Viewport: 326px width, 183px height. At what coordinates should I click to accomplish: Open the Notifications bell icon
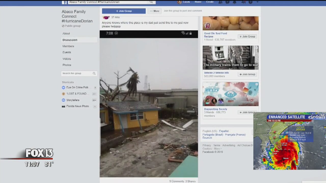pyautogui.click(x=235, y=2)
